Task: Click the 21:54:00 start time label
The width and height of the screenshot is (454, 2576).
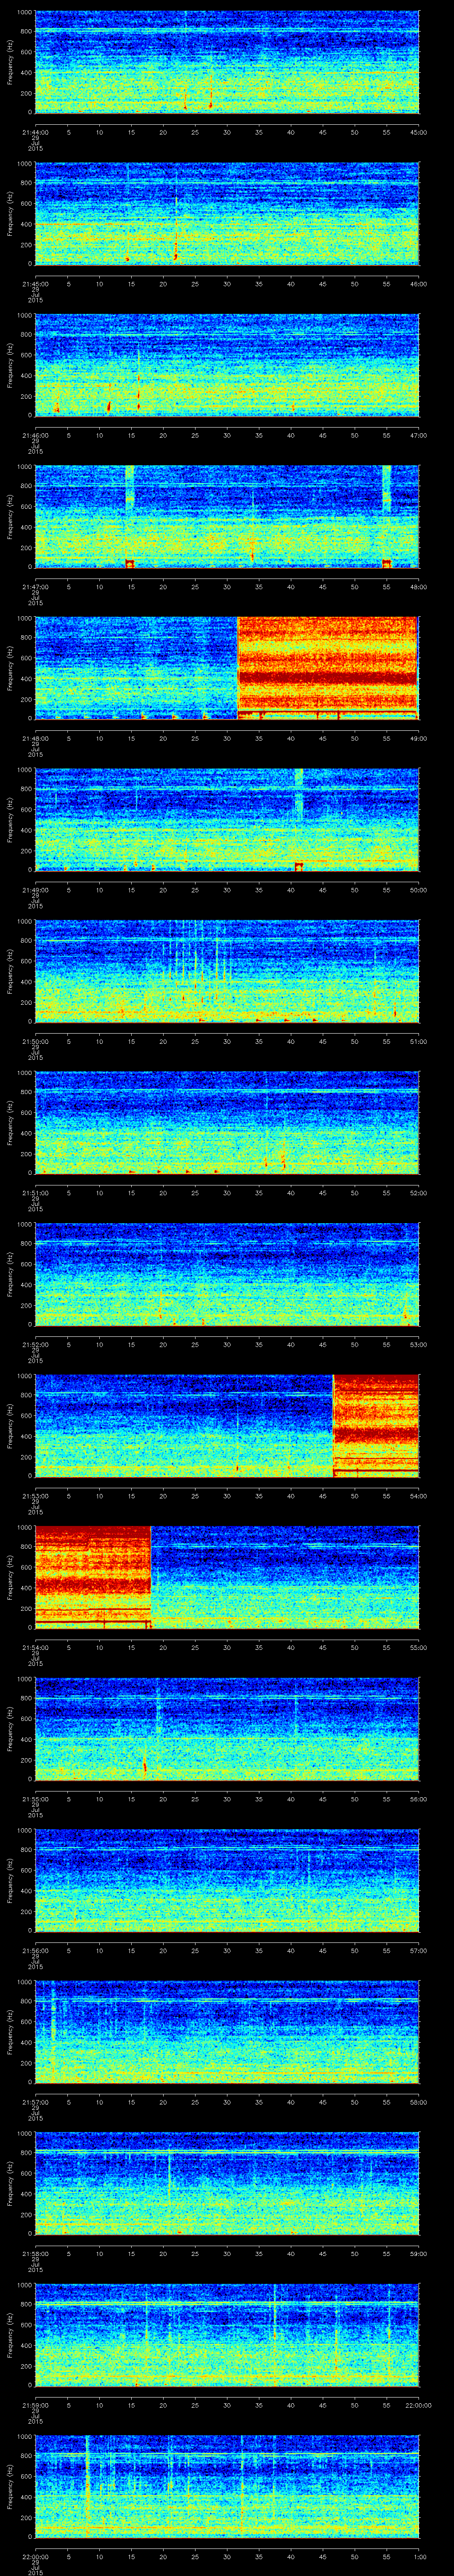Action: click(x=35, y=1647)
